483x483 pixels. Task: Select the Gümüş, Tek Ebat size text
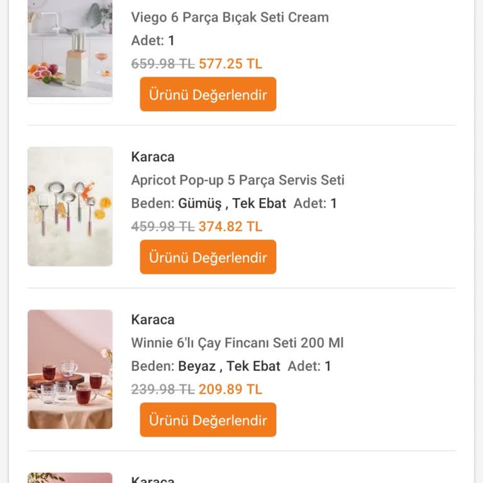(231, 203)
